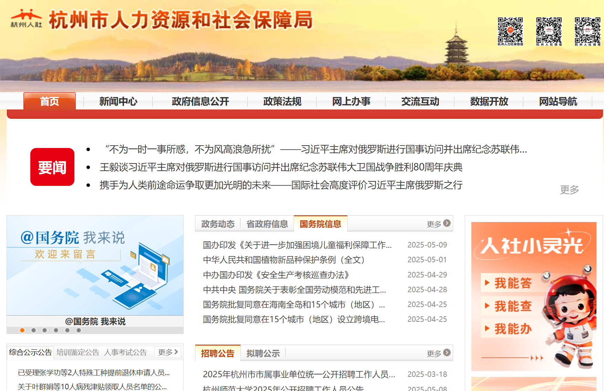Switch to the 省政府信息 tab
Image resolution: width=604 pixels, height=391 pixels.
click(267, 224)
